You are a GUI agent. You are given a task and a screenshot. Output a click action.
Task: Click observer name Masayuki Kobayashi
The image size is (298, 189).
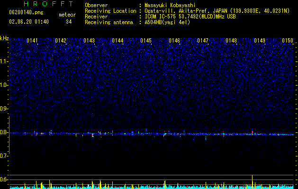click(x=170, y=5)
